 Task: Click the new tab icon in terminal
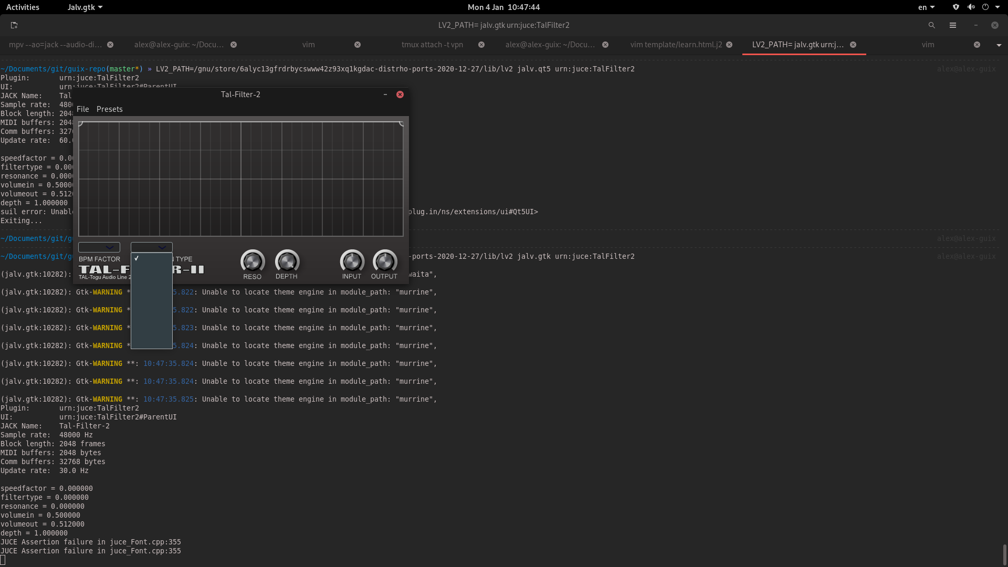(x=14, y=25)
